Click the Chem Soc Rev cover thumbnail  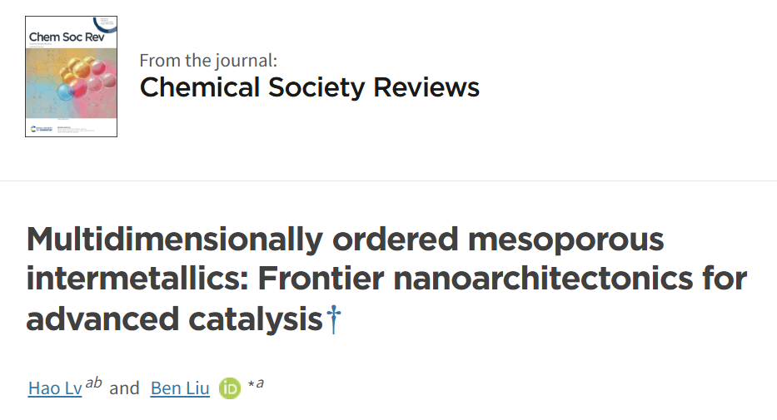coord(72,77)
